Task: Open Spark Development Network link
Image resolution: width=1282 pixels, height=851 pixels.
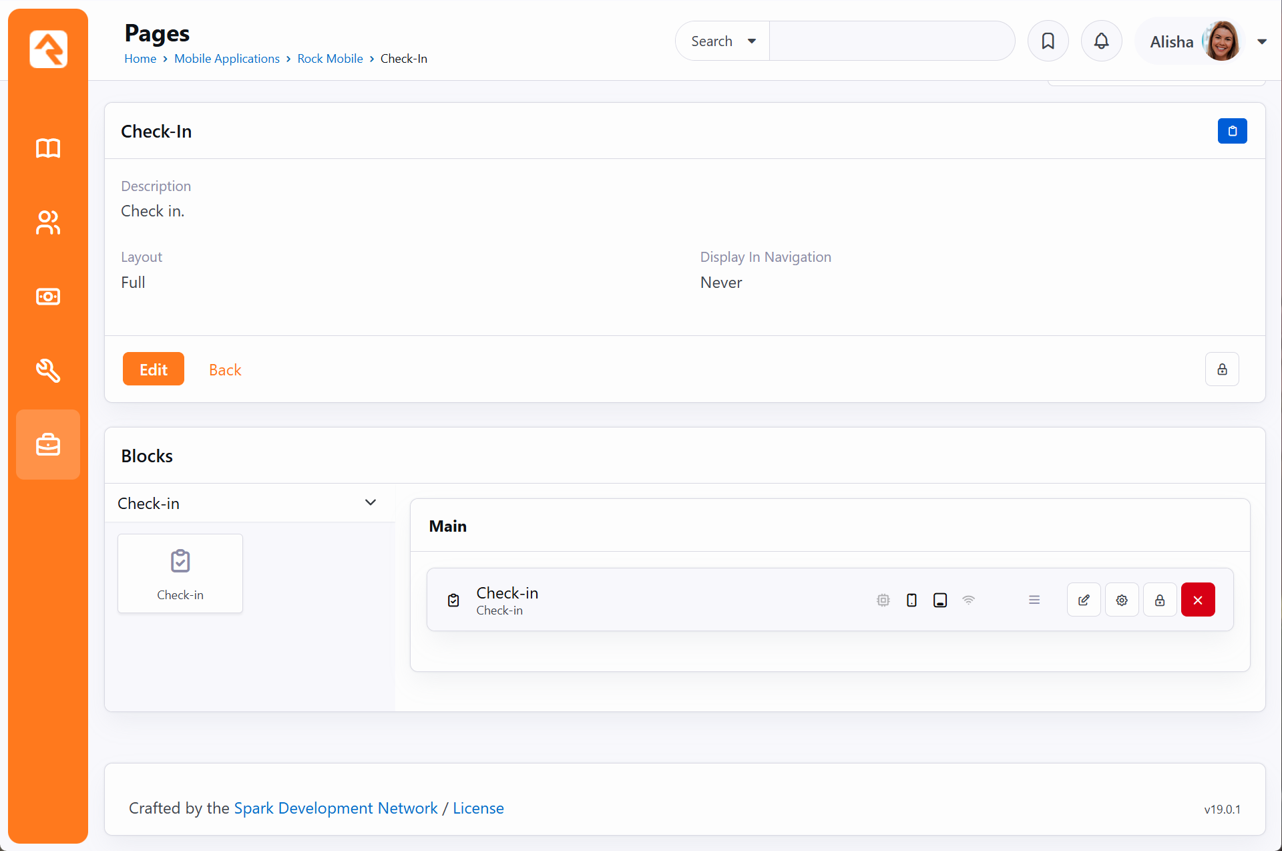Action: pyautogui.click(x=335, y=808)
